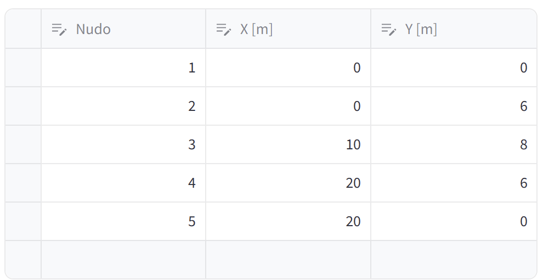Click the empty Nudo cell in the new row
The height and width of the screenshot is (280, 543).
[123, 260]
